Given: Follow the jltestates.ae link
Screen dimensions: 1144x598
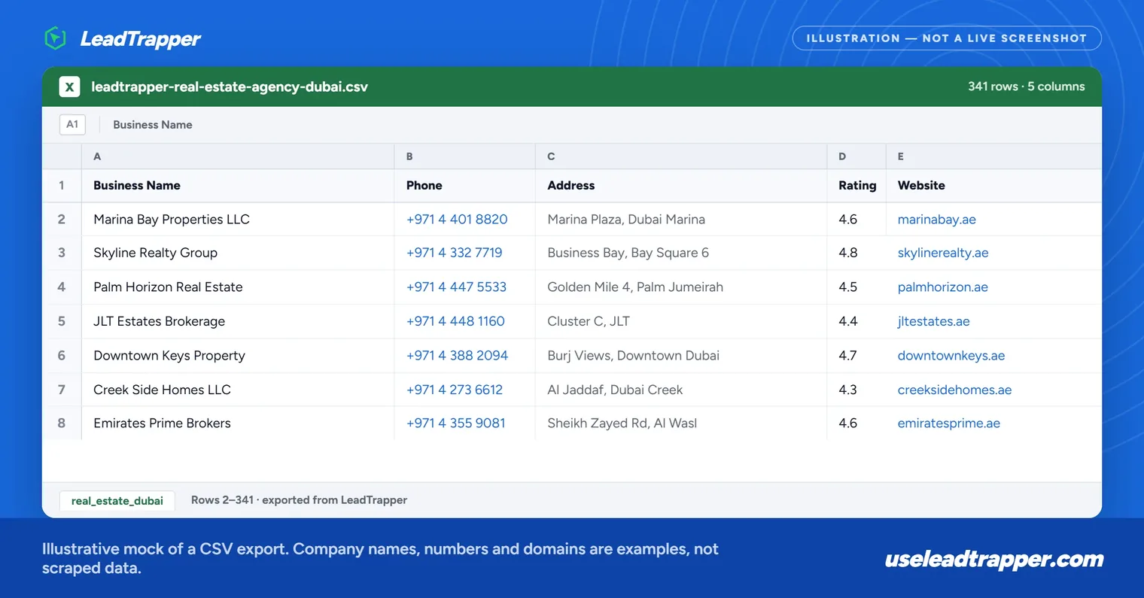Looking at the screenshot, I should click(x=933, y=321).
